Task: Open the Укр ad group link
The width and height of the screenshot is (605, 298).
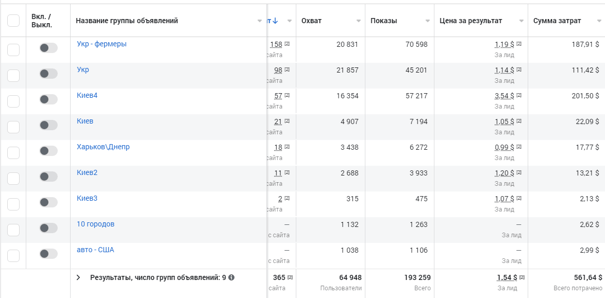Action: (x=83, y=69)
